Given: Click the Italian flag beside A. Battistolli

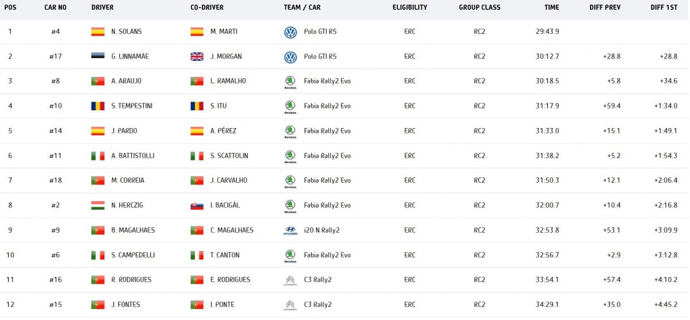Looking at the screenshot, I should [x=98, y=156].
